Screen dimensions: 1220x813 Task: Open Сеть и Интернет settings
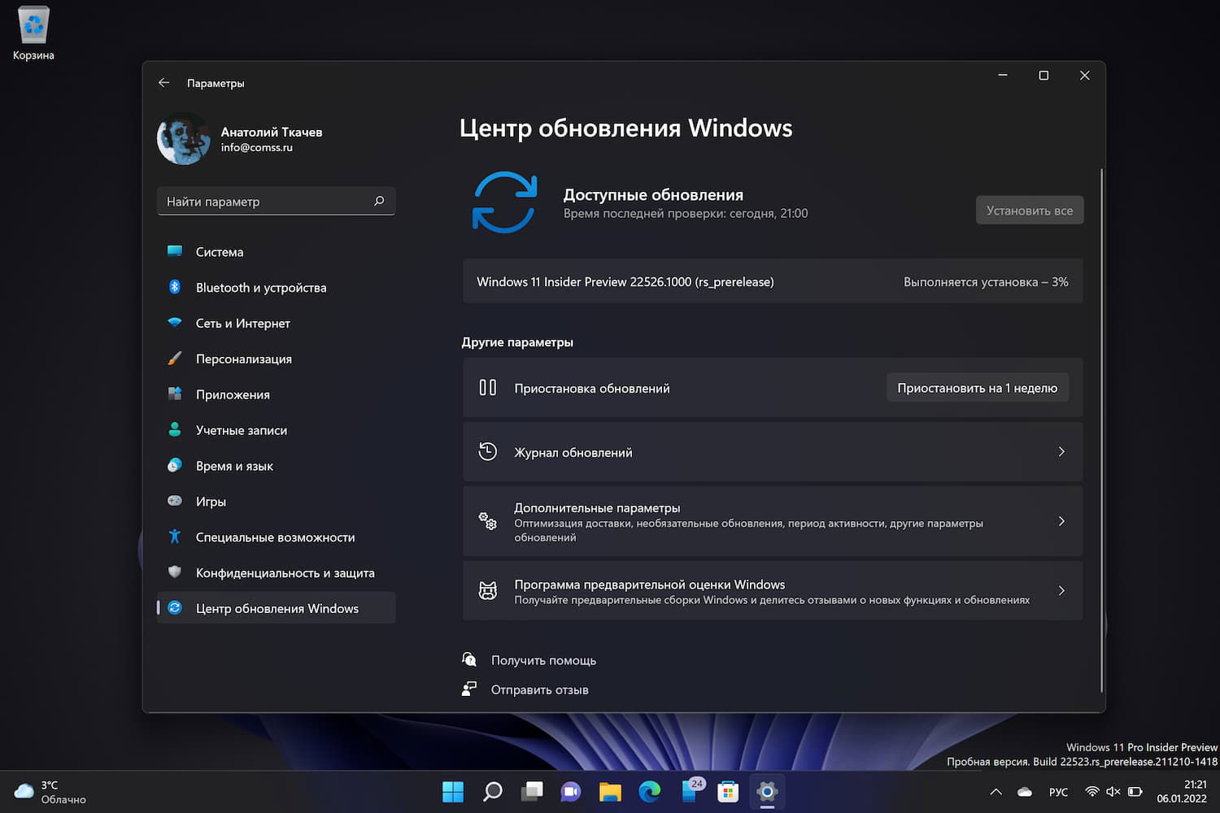click(x=242, y=324)
